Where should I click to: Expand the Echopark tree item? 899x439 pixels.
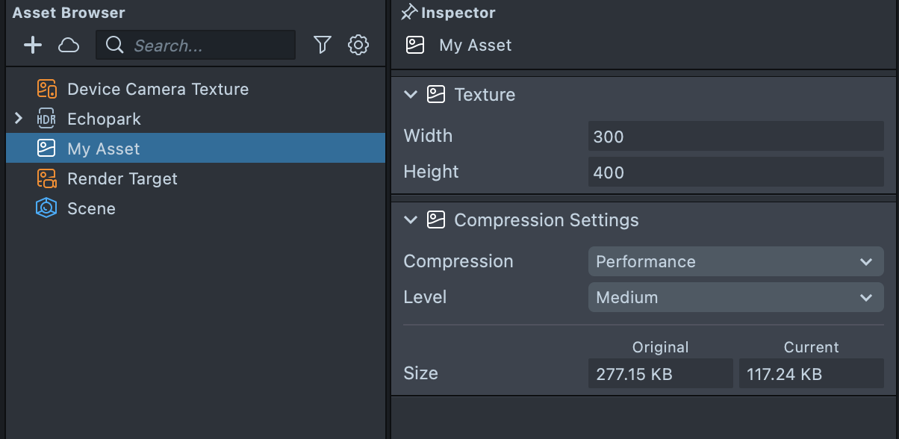[x=19, y=119]
